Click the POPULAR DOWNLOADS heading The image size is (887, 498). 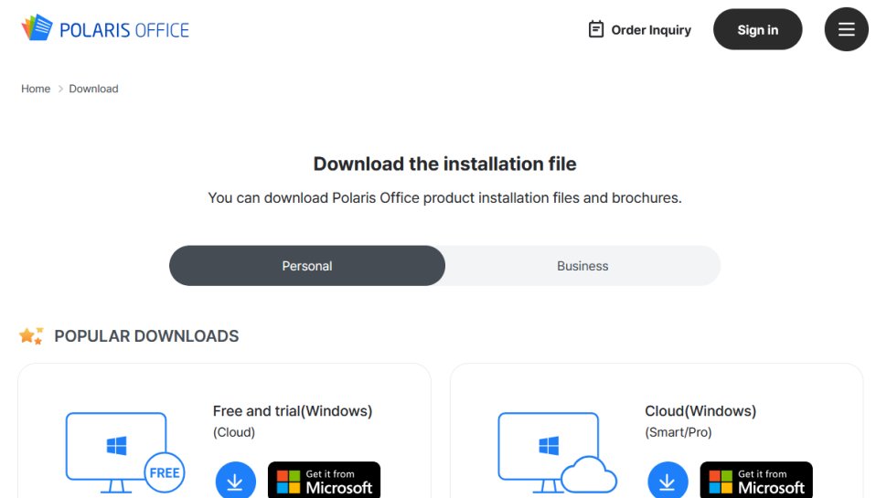[146, 335]
